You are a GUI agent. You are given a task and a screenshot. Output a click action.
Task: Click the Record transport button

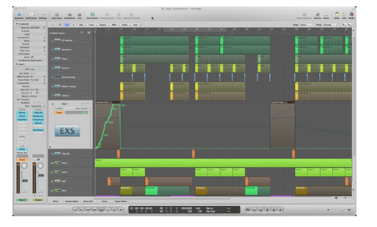click(x=121, y=210)
